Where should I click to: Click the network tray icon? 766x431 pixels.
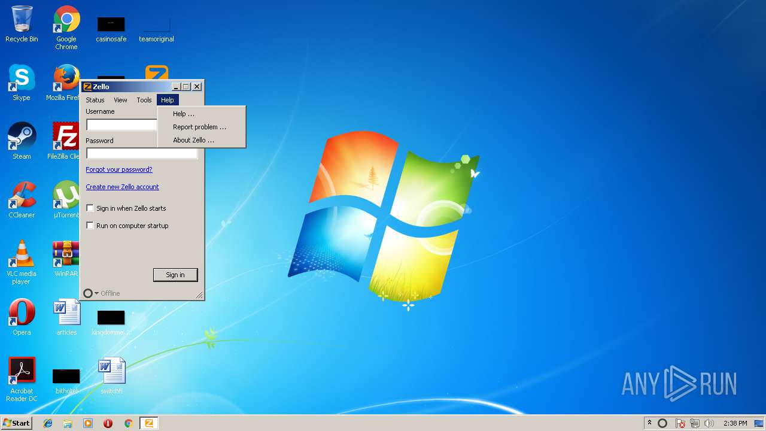695,423
